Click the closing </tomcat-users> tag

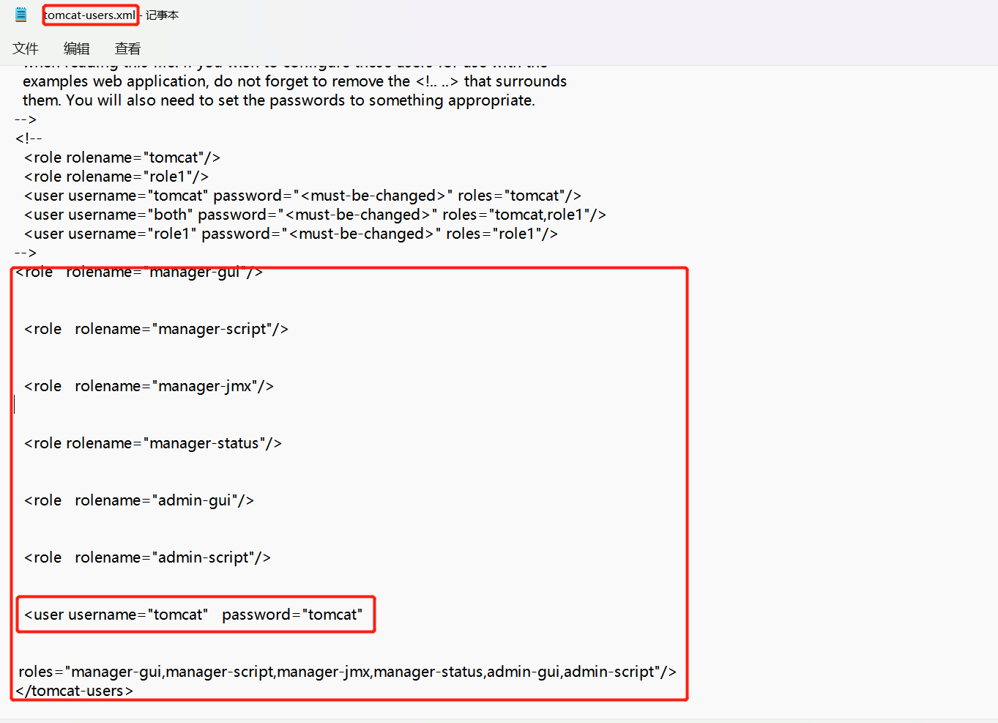(x=74, y=691)
